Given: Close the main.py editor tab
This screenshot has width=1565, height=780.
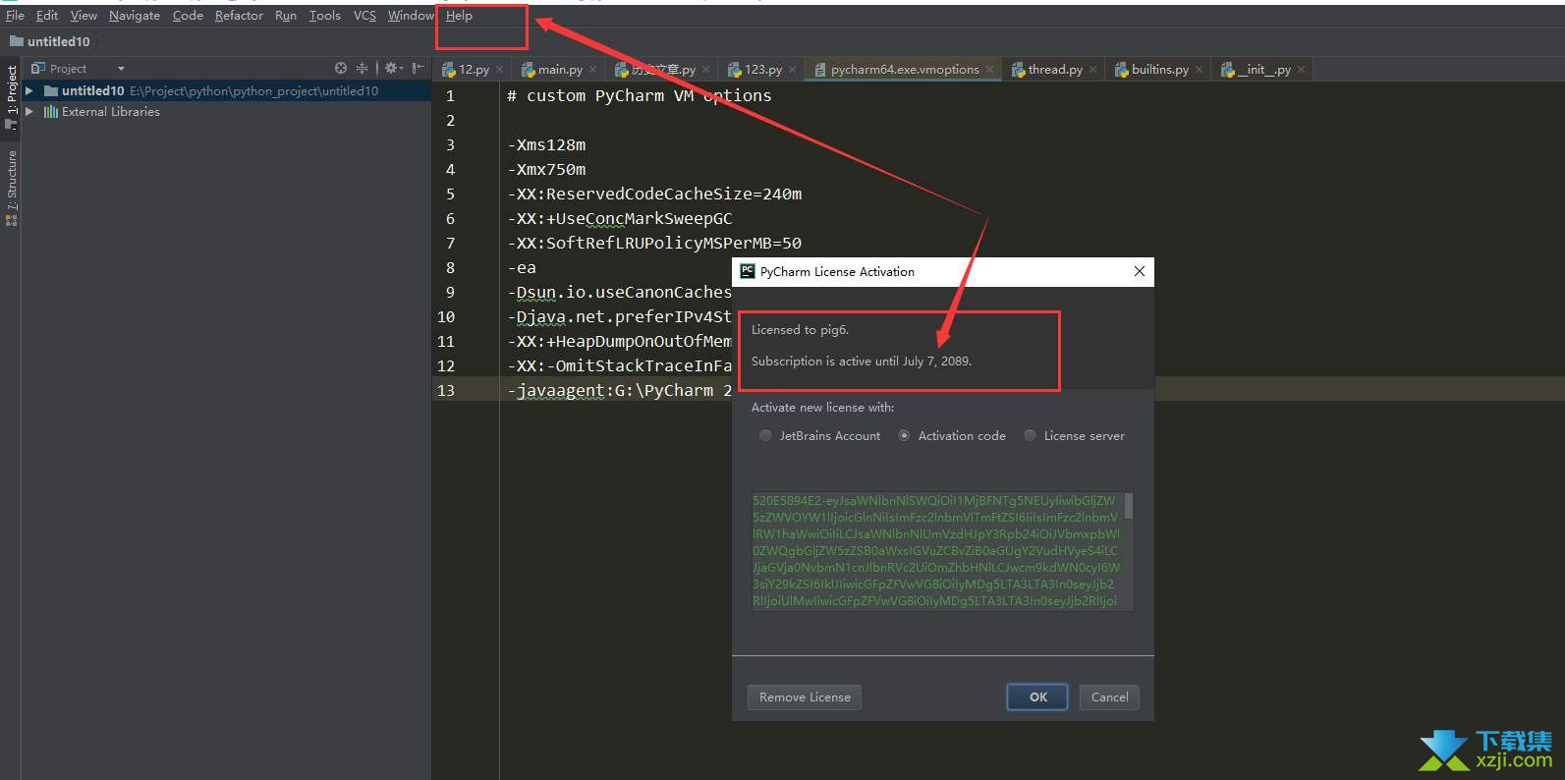Looking at the screenshot, I should pos(593,70).
